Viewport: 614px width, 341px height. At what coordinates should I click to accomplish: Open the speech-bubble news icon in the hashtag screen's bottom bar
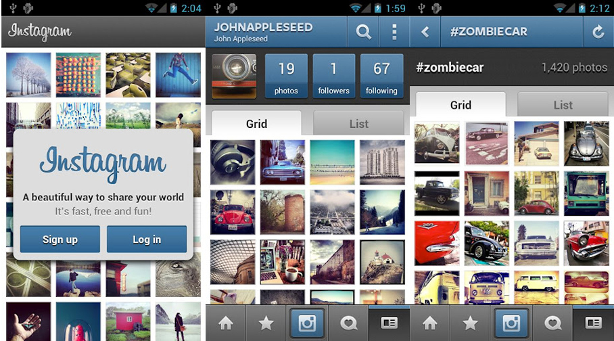point(552,323)
